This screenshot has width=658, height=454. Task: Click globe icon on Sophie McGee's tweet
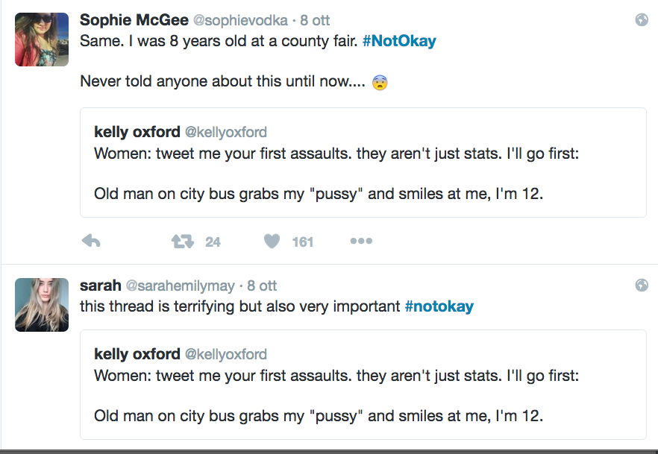pyautogui.click(x=642, y=20)
